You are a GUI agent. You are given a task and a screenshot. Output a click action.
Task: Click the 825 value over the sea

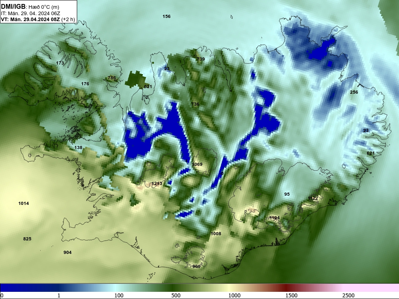[27, 239]
